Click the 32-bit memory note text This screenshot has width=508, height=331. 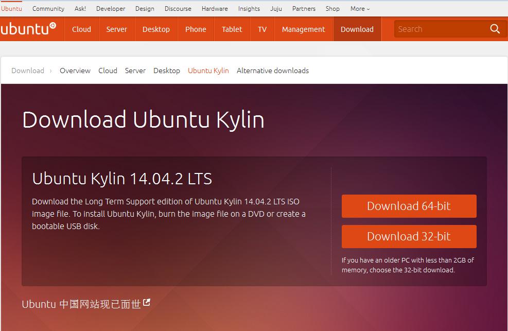408,265
